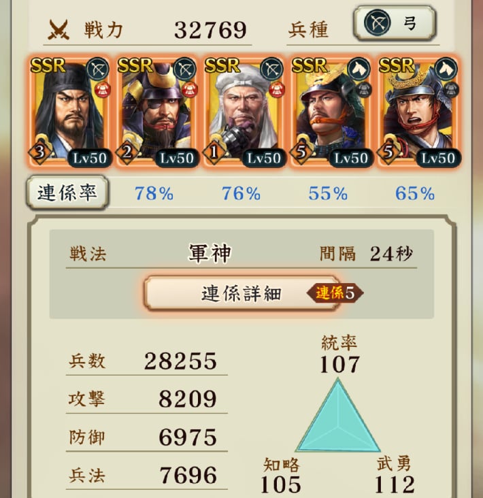Select the eyepatch general's SSR card
The width and height of the screenshot is (483, 498).
tap(156, 112)
